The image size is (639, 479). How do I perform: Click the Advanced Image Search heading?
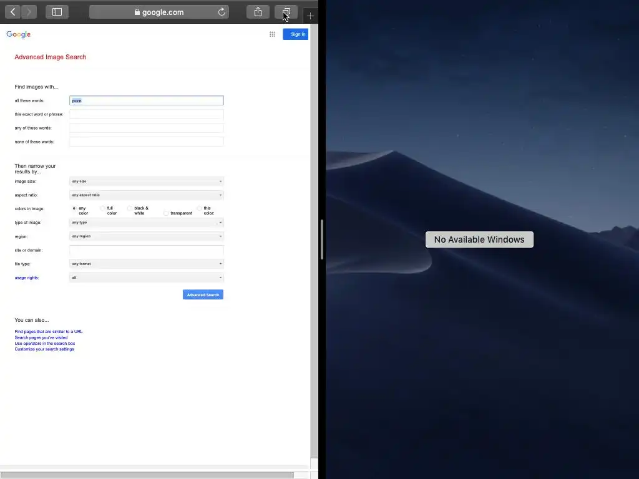51,57
